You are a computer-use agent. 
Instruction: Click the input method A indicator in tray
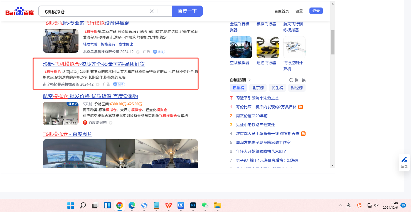coord(349,206)
